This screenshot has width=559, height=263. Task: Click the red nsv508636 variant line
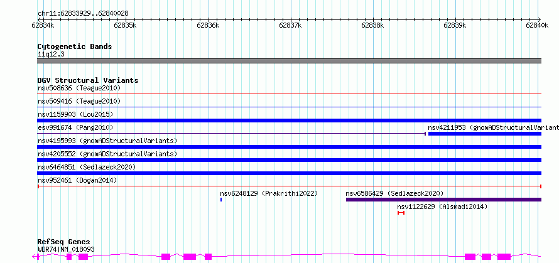click(290, 94)
